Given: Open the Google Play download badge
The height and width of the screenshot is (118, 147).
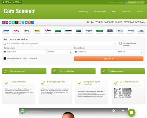Looking at the screenshot, I should click(17, 2).
